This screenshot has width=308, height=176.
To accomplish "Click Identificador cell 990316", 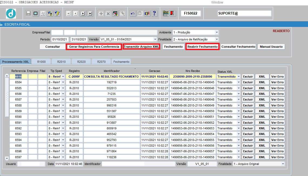I will tap(112, 105).
